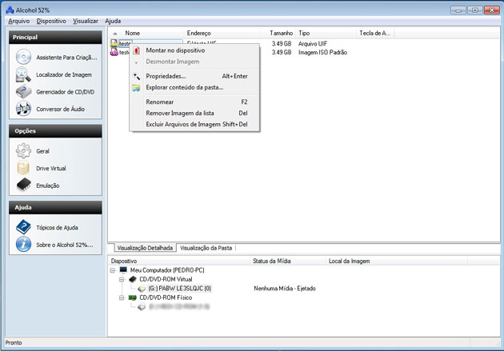Click the (G:) virtual drive disc icon
Viewport: 504px width, 351px height.
(x=142, y=289)
